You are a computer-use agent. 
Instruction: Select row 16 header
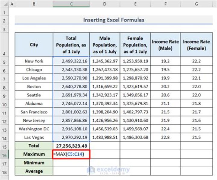(x=4, y=155)
